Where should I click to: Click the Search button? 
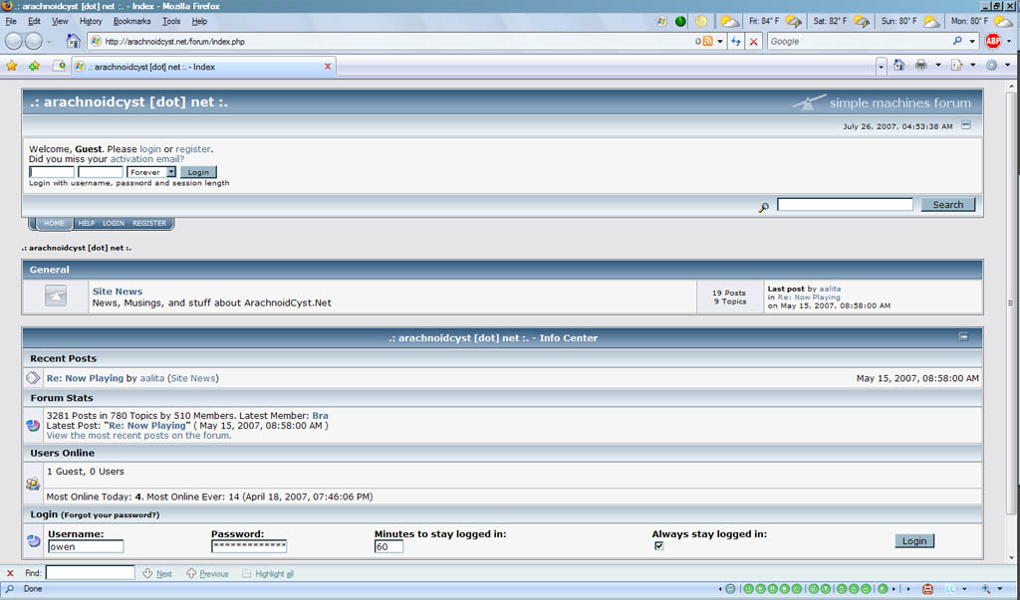click(x=947, y=205)
